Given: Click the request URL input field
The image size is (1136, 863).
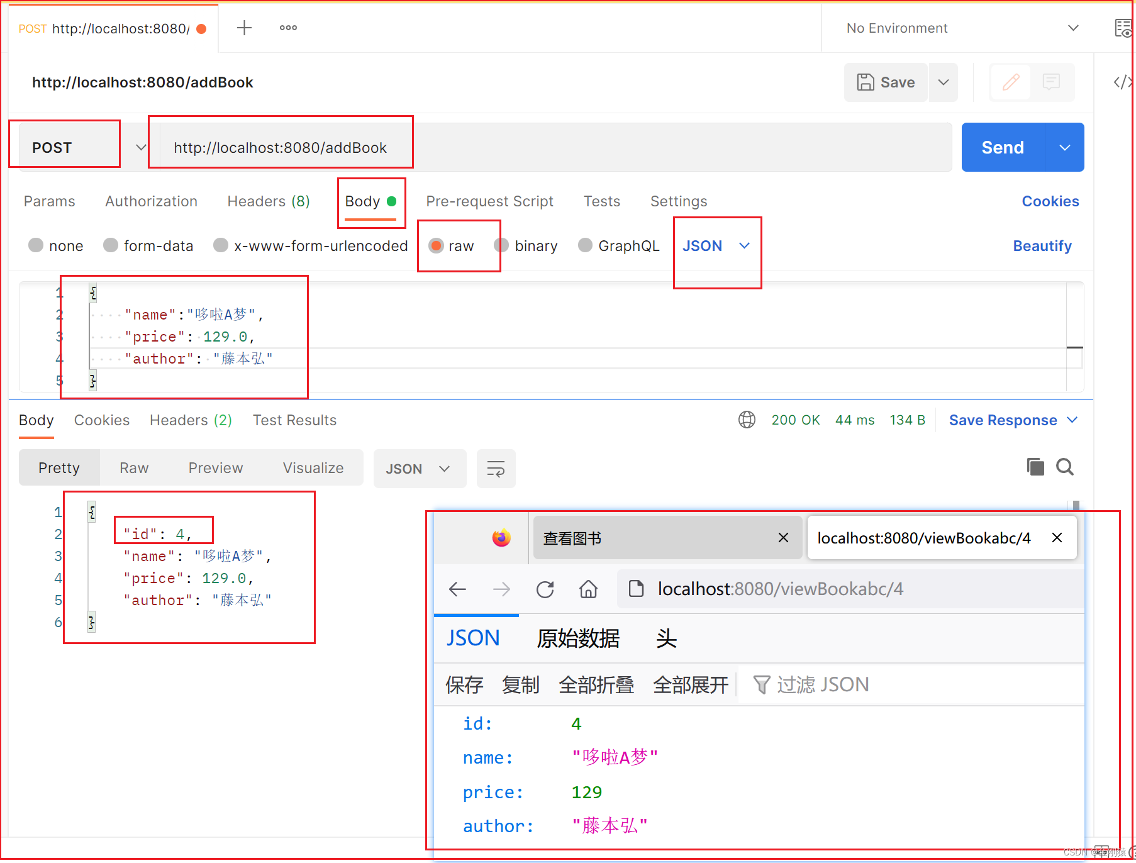Looking at the screenshot, I should point(555,147).
